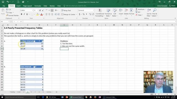Click the Borders icon

(x=32, y=14)
